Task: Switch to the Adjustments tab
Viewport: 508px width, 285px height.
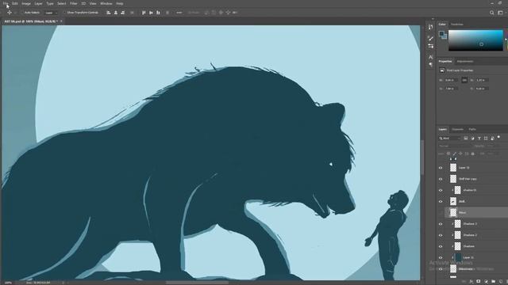Action: 465,62
